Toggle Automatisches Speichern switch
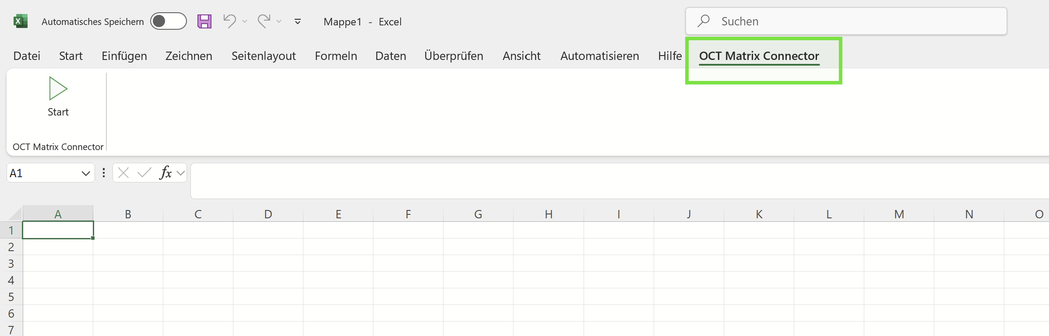This screenshot has width=1049, height=336. click(169, 21)
